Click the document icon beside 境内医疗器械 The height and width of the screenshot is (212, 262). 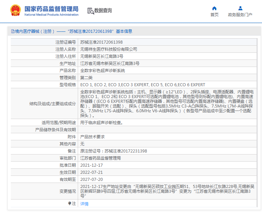(13, 31)
